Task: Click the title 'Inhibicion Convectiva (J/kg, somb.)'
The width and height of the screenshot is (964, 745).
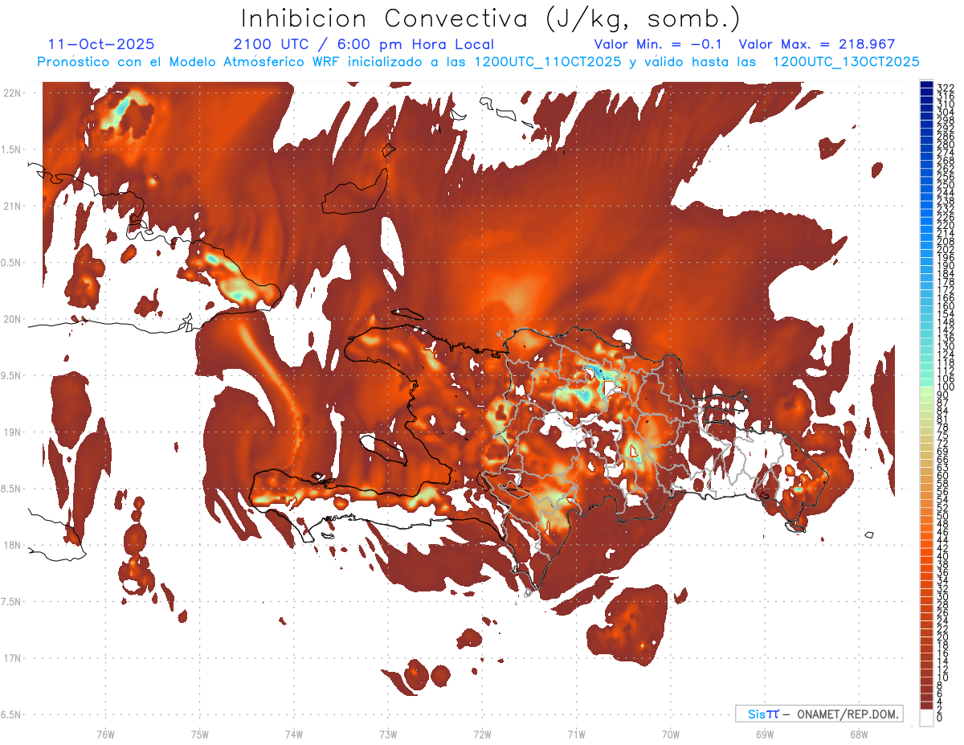Action: coord(492,18)
